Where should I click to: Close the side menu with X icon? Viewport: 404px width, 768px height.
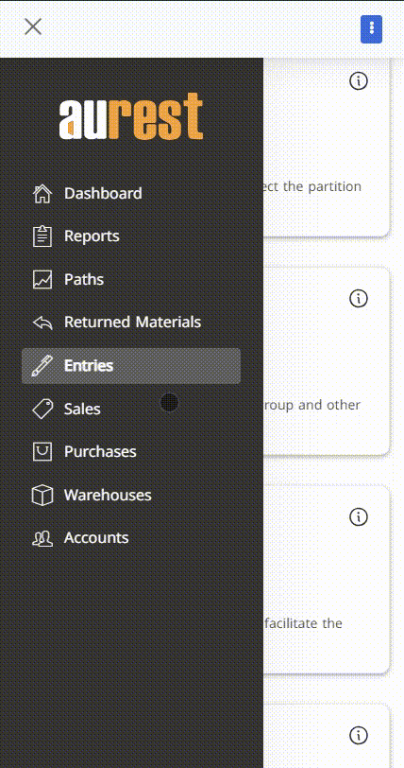tap(33, 26)
